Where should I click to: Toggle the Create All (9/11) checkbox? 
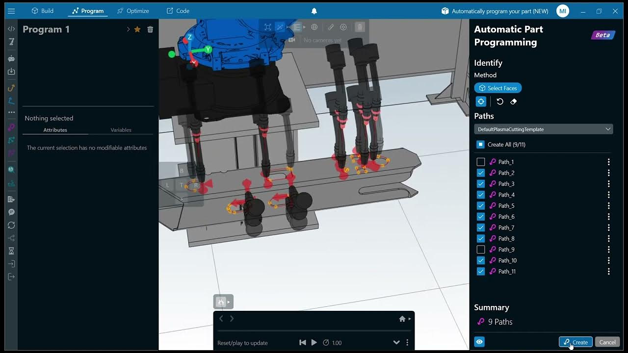pos(480,144)
